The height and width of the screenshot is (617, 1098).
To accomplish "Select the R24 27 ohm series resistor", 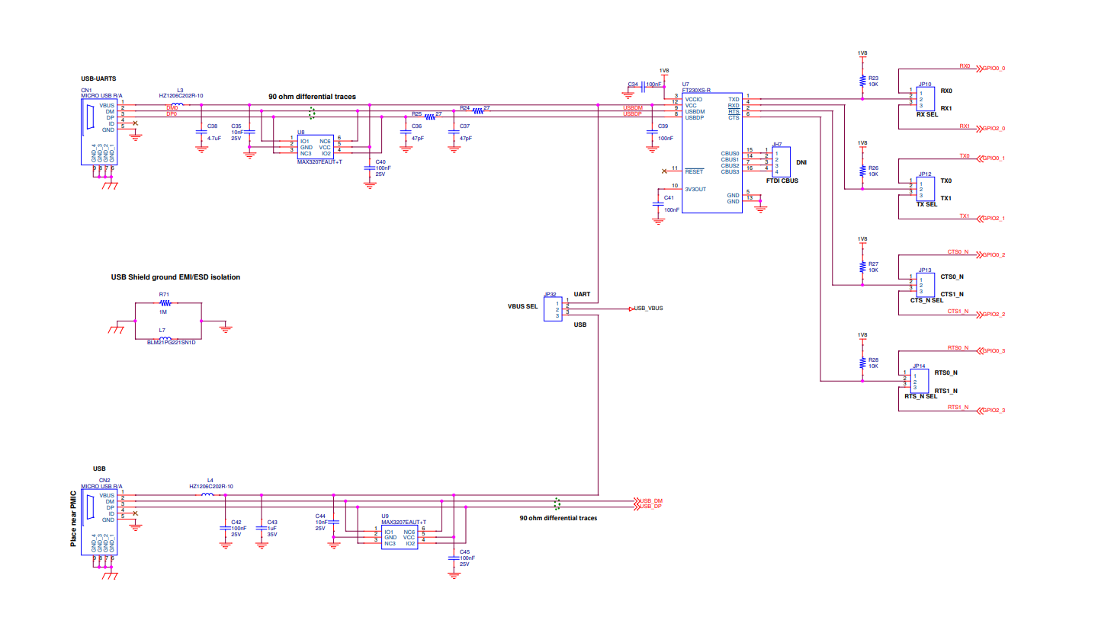I will pyautogui.click(x=478, y=111).
